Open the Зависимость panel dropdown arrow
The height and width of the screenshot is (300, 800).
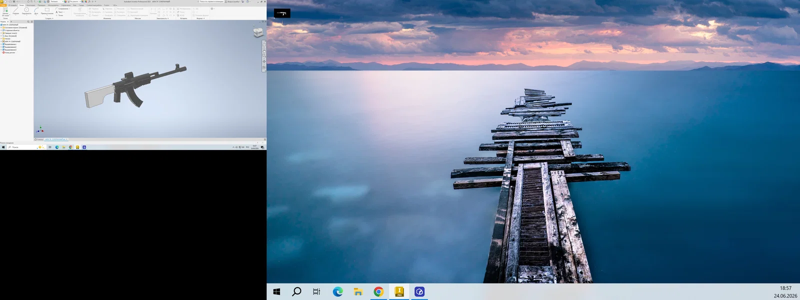pyautogui.click(x=167, y=18)
